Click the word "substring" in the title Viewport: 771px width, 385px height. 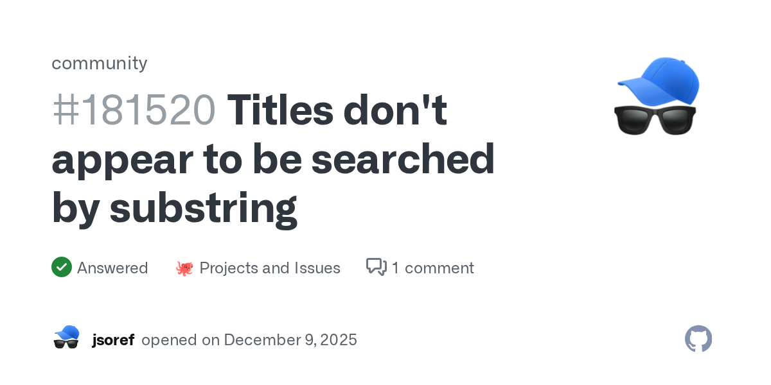pos(203,209)
